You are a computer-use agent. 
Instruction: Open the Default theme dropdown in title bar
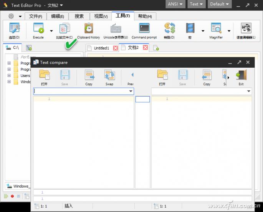coord(220,4)
